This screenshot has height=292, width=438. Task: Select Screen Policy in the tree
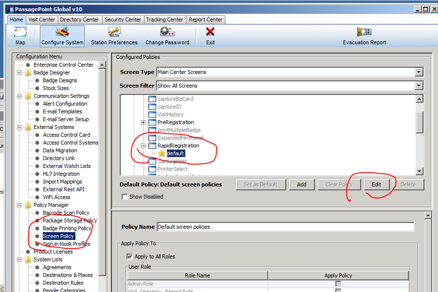coord(58,236)
